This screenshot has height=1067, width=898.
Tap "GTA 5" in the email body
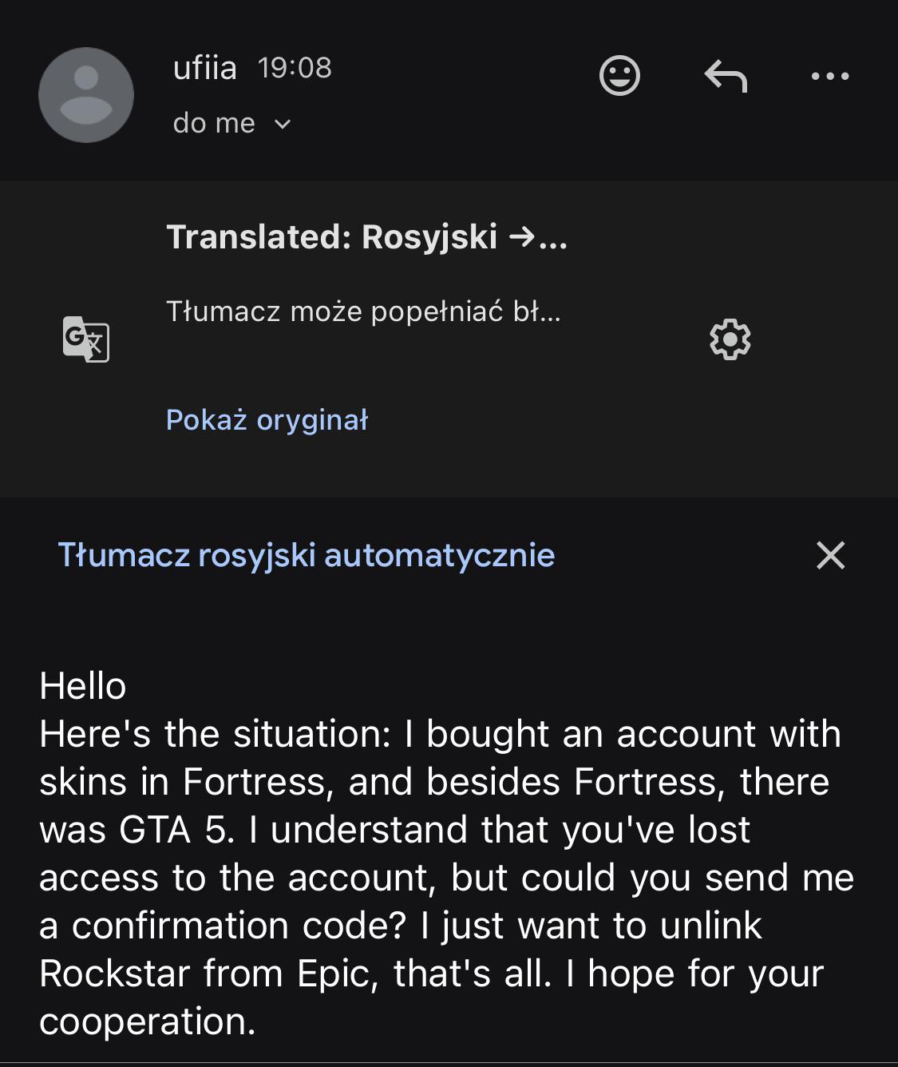pos(172,830)
